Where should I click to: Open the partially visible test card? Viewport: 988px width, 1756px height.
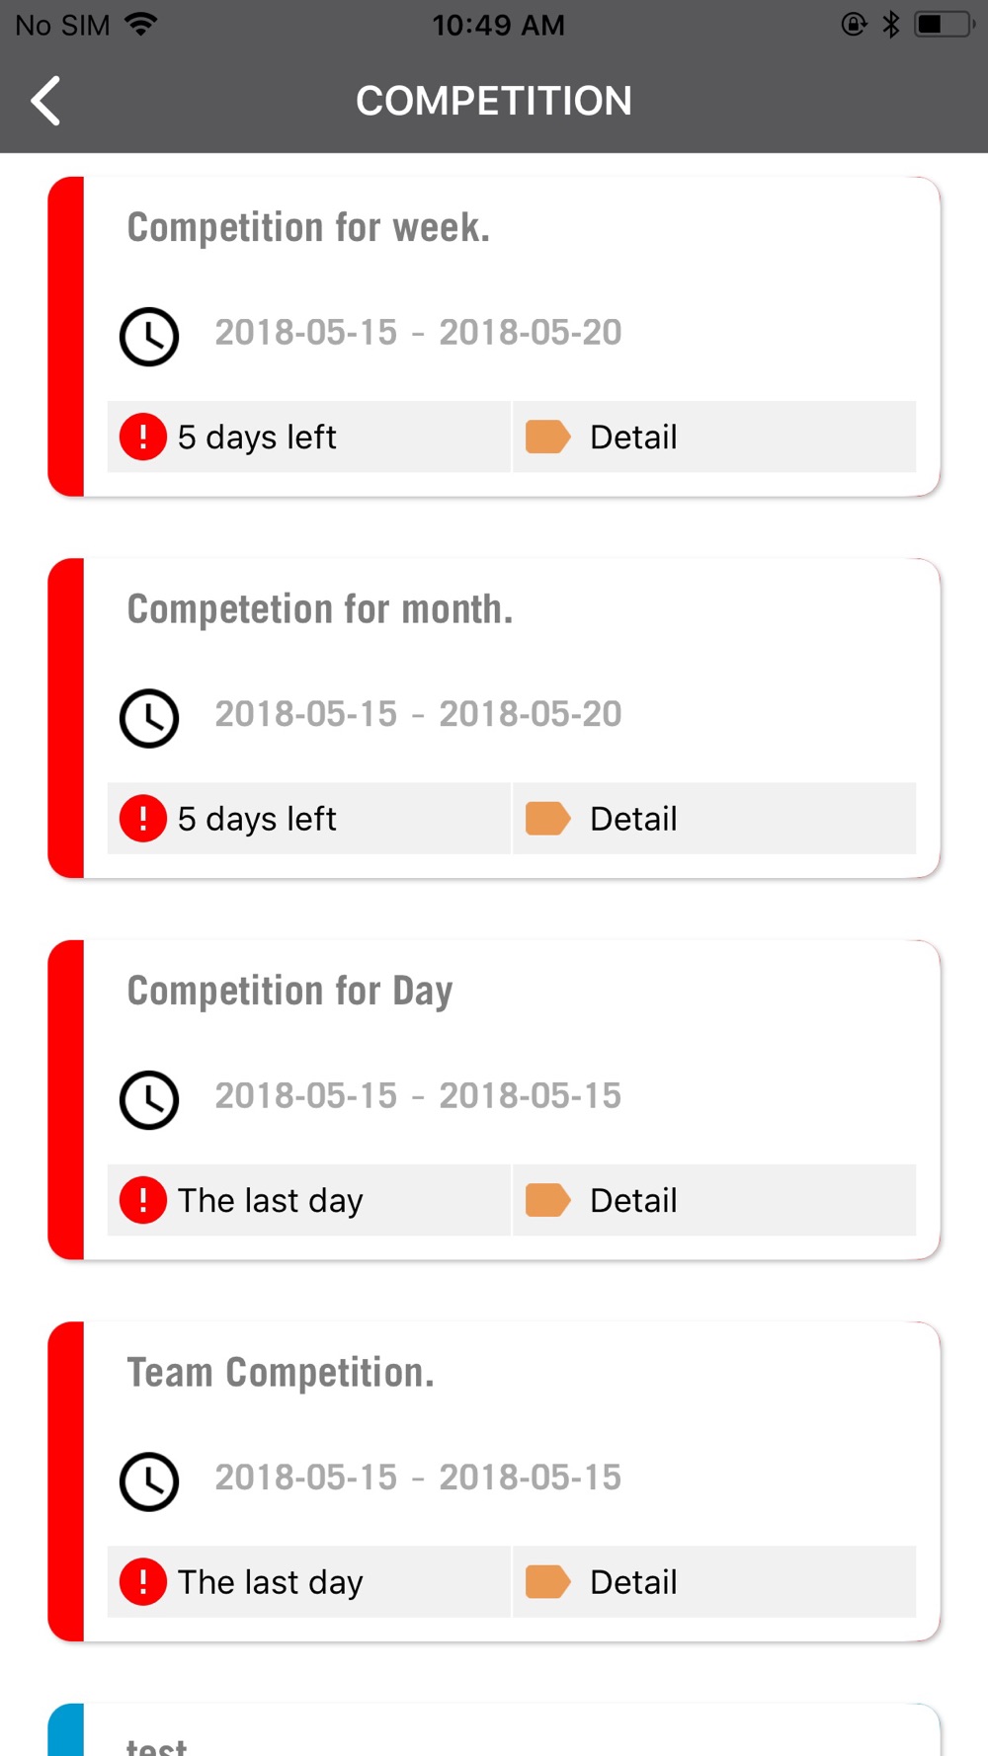click(494, 1729)
